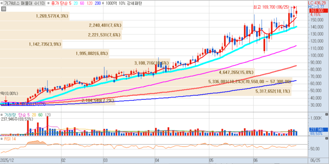Image resolution: width=329 pixels, height=164 pixels.
Task: Click the 락(0.00%) label at left edge
Action: (9, 93)
